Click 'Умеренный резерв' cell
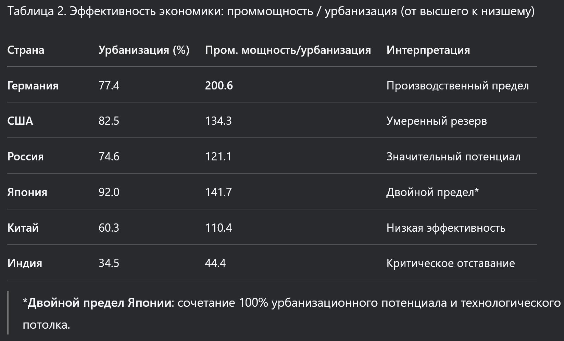 click(437, 121)
